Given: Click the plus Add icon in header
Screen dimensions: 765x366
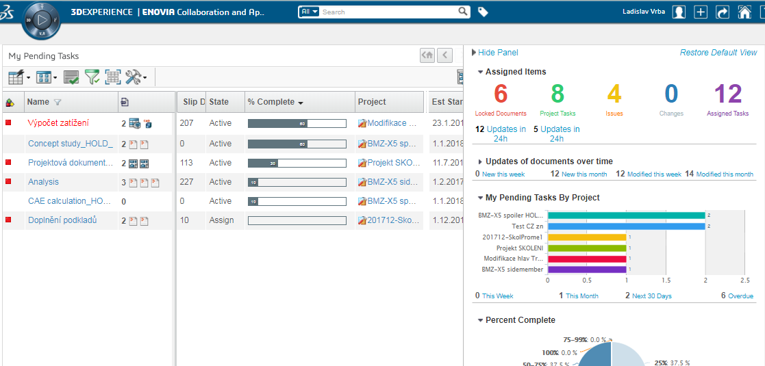Looking at the screenshot, I should point(701,12).
